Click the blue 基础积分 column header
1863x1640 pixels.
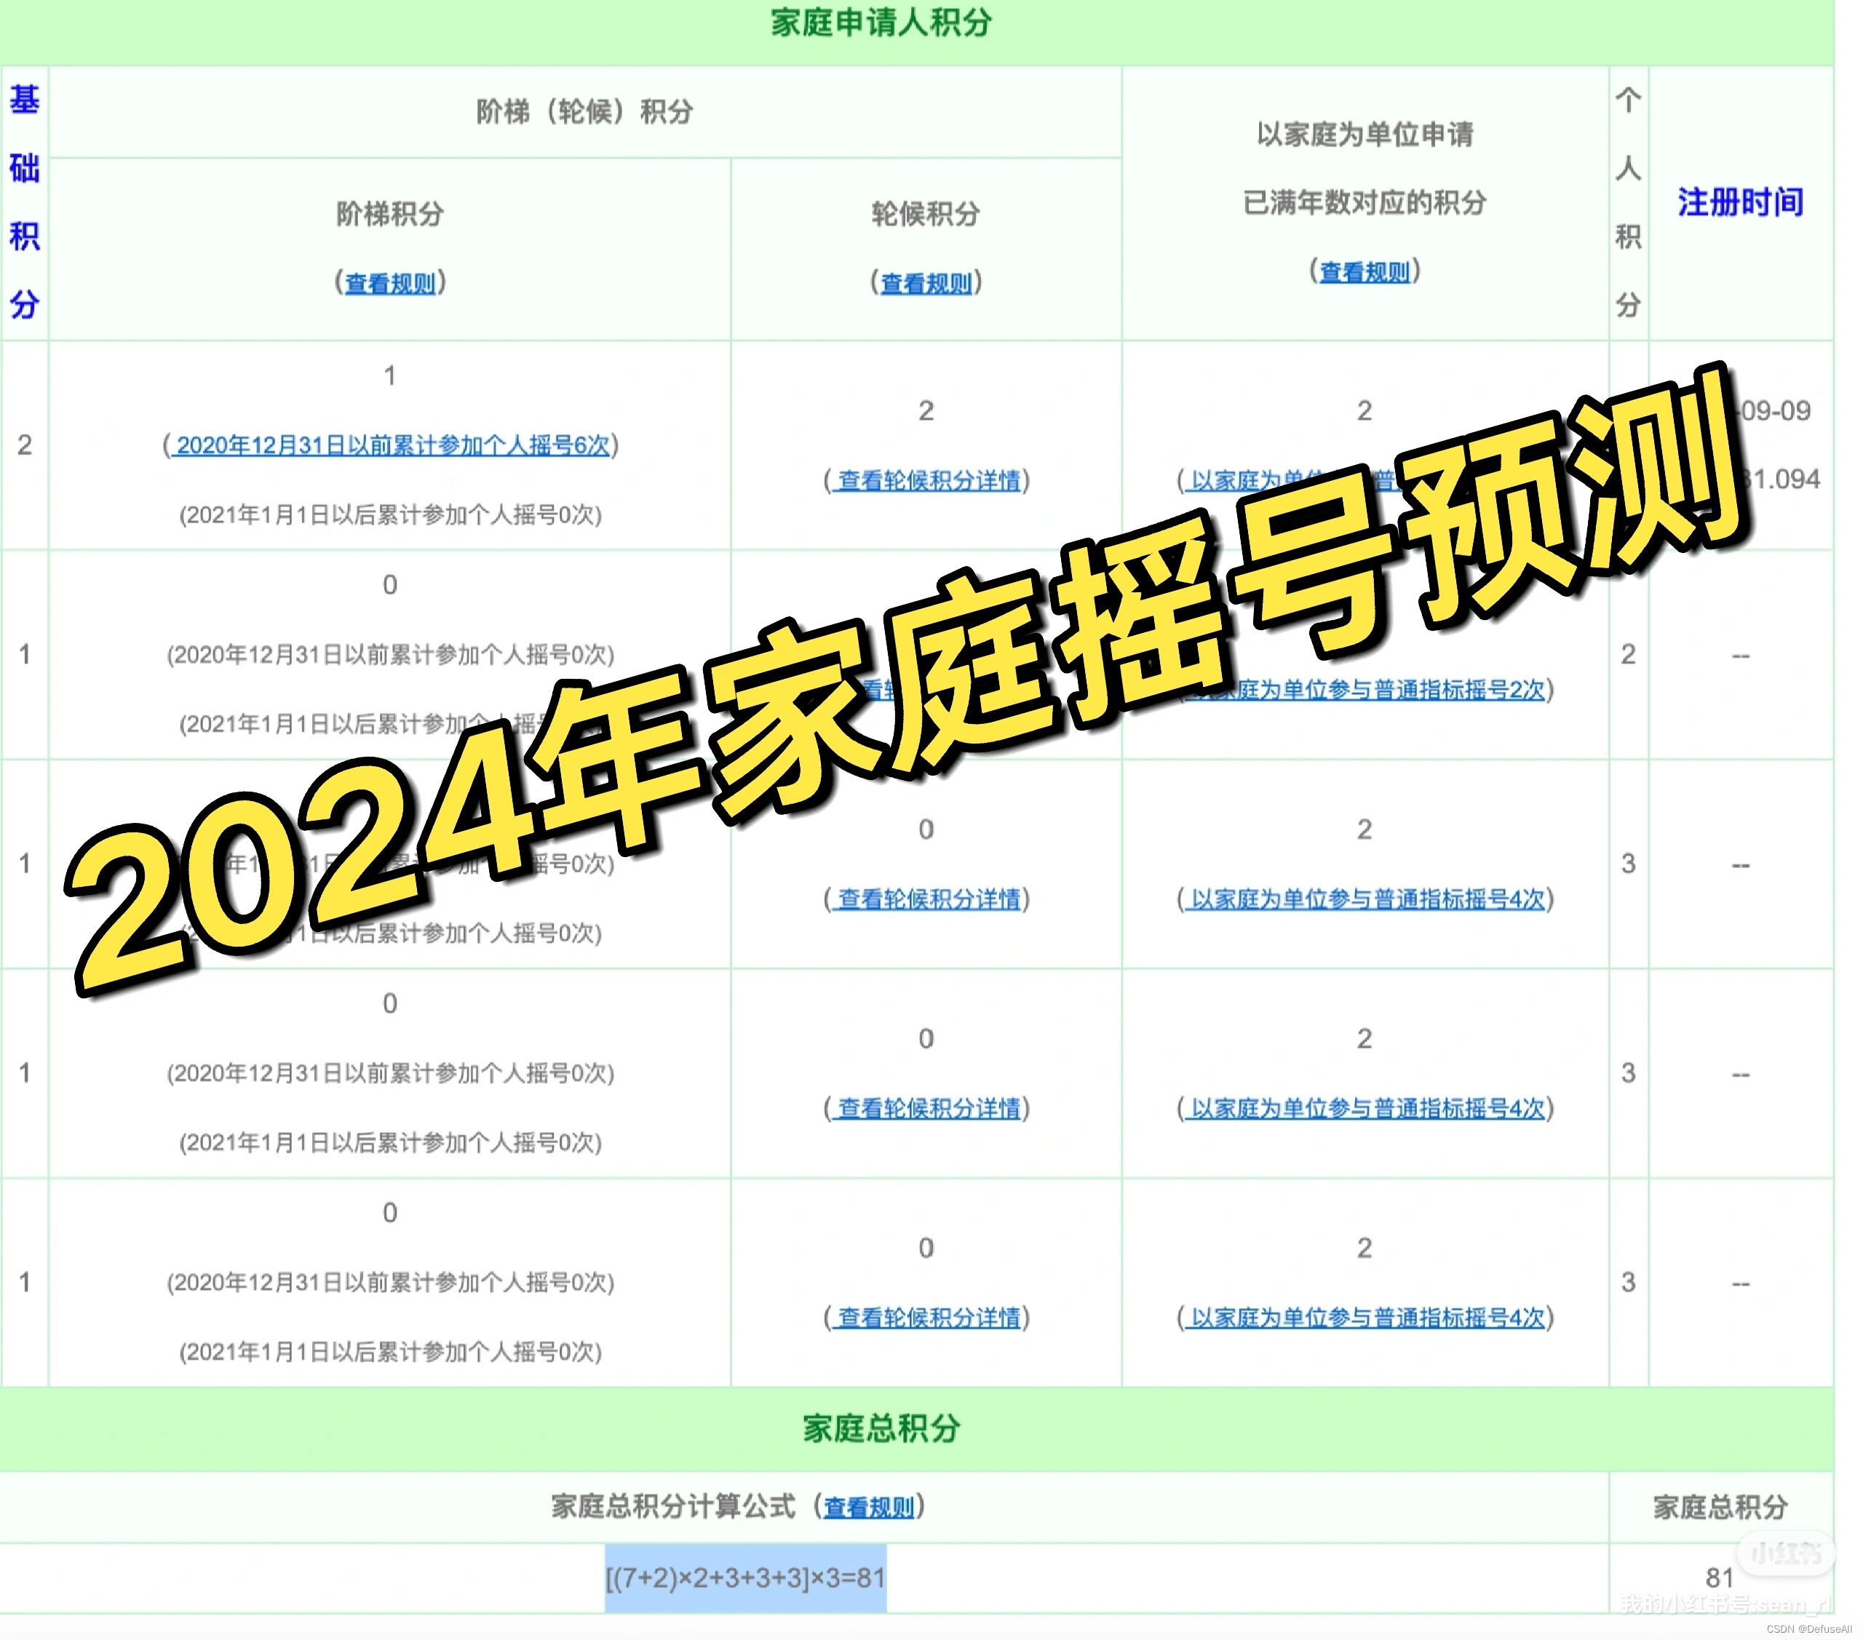25,202
